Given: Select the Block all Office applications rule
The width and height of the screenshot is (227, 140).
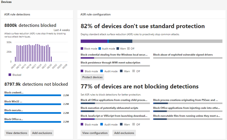Looking at the screenshot, I should [114, 100].
